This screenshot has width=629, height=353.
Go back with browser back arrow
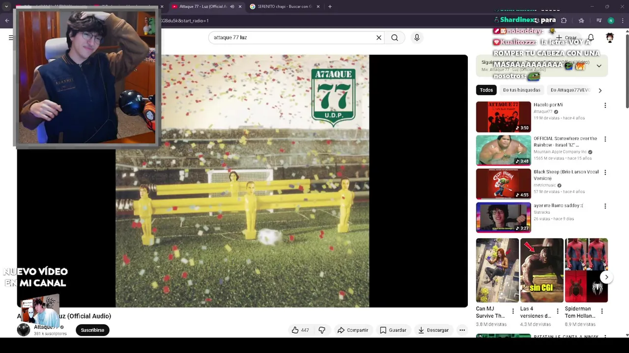tap(7, 21)
